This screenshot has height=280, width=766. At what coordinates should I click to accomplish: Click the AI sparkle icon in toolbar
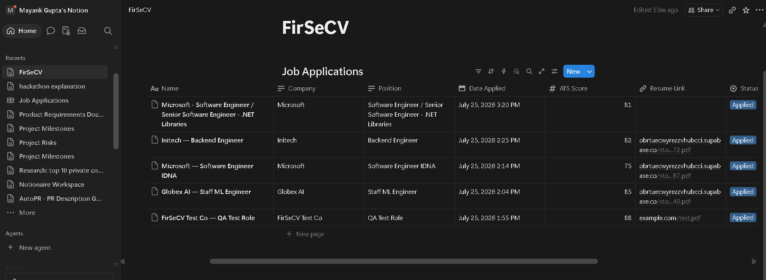516,71
